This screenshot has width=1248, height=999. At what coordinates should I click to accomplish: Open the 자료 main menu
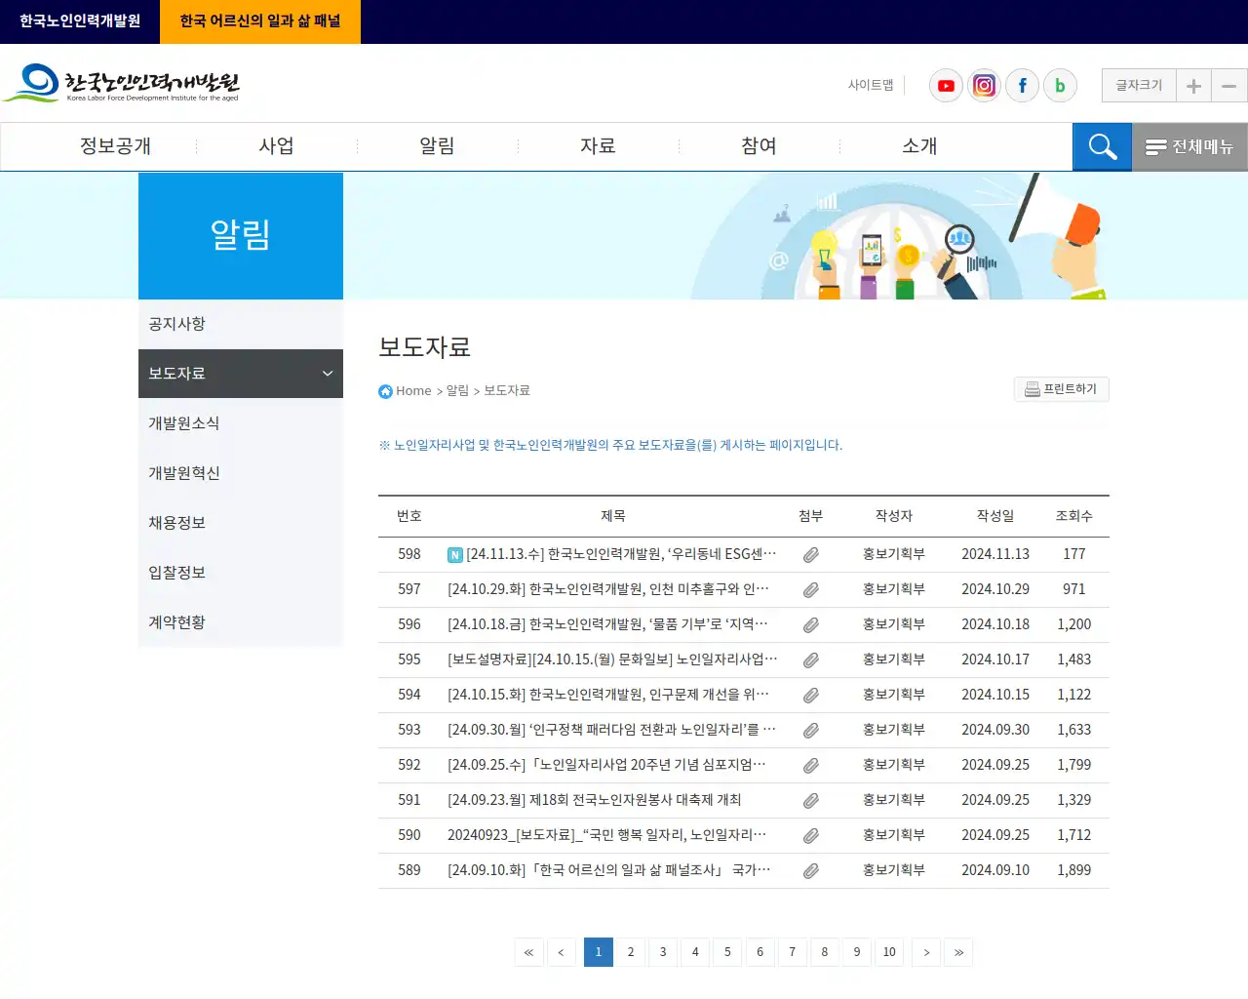click(598, 146)
